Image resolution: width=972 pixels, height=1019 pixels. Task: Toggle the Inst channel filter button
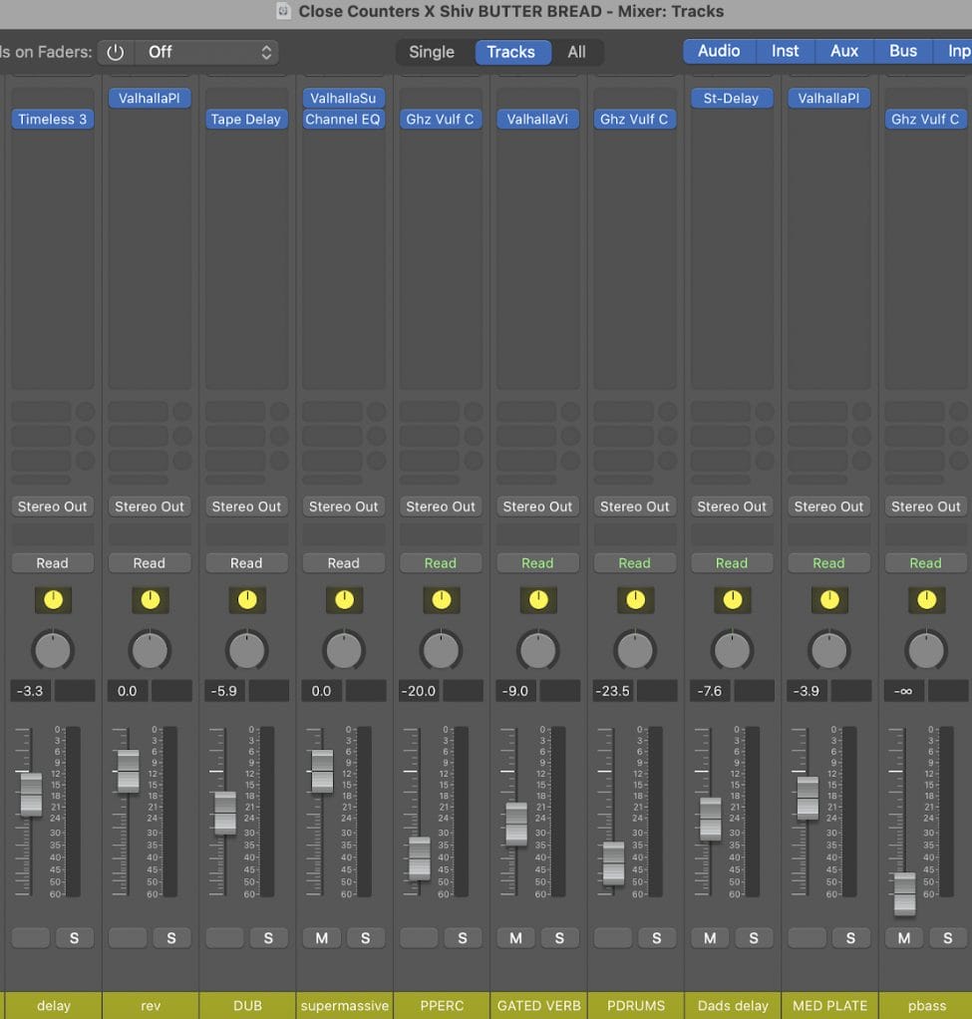pos(785,51)
